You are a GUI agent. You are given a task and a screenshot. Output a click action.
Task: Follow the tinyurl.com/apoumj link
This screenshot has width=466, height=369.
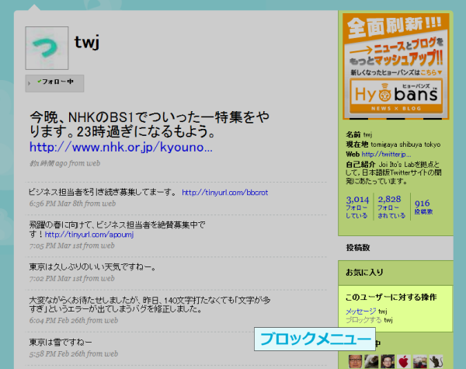tap(89, 235)
